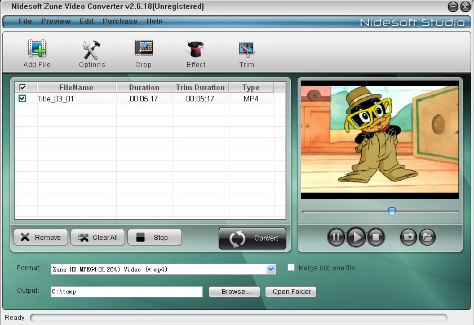Screen dimensions: 474x325
Task: Click the video preview frame
Action: tap(380, 140)
